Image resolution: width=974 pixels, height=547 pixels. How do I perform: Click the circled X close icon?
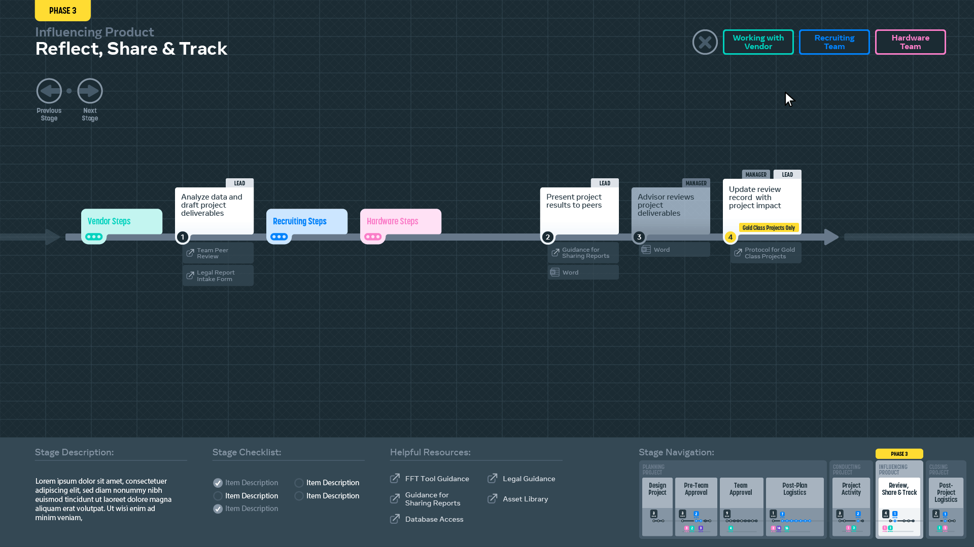[705, 42]
